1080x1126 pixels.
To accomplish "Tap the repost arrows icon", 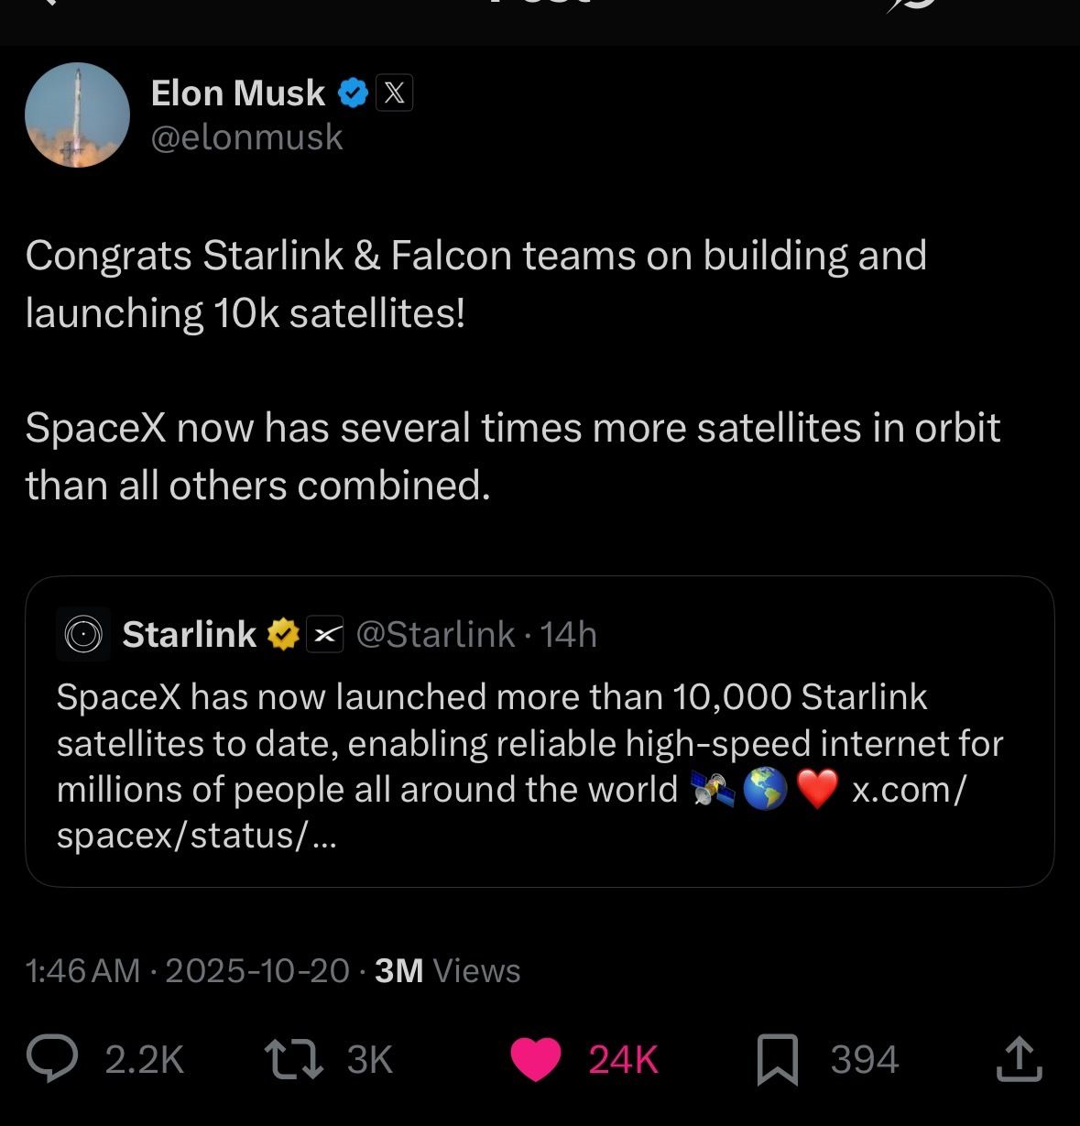I will tap(293, 1059).
